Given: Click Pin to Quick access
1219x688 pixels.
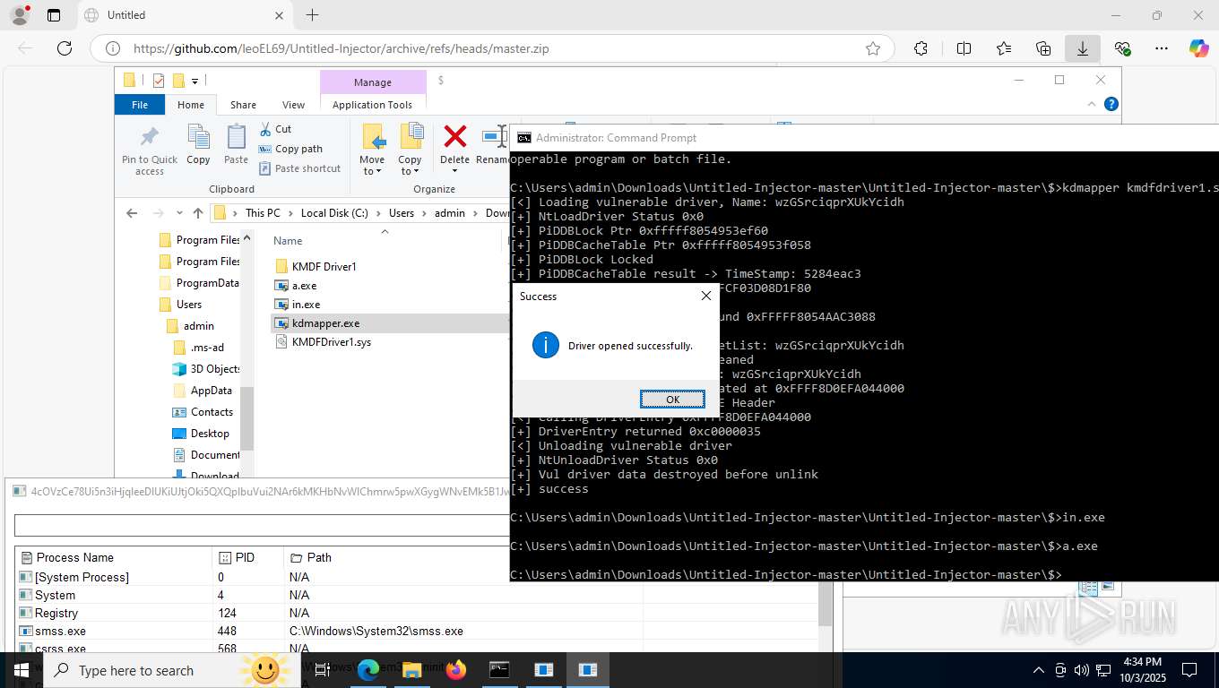Looking at the screenshot, I should [x=150, y=150].
